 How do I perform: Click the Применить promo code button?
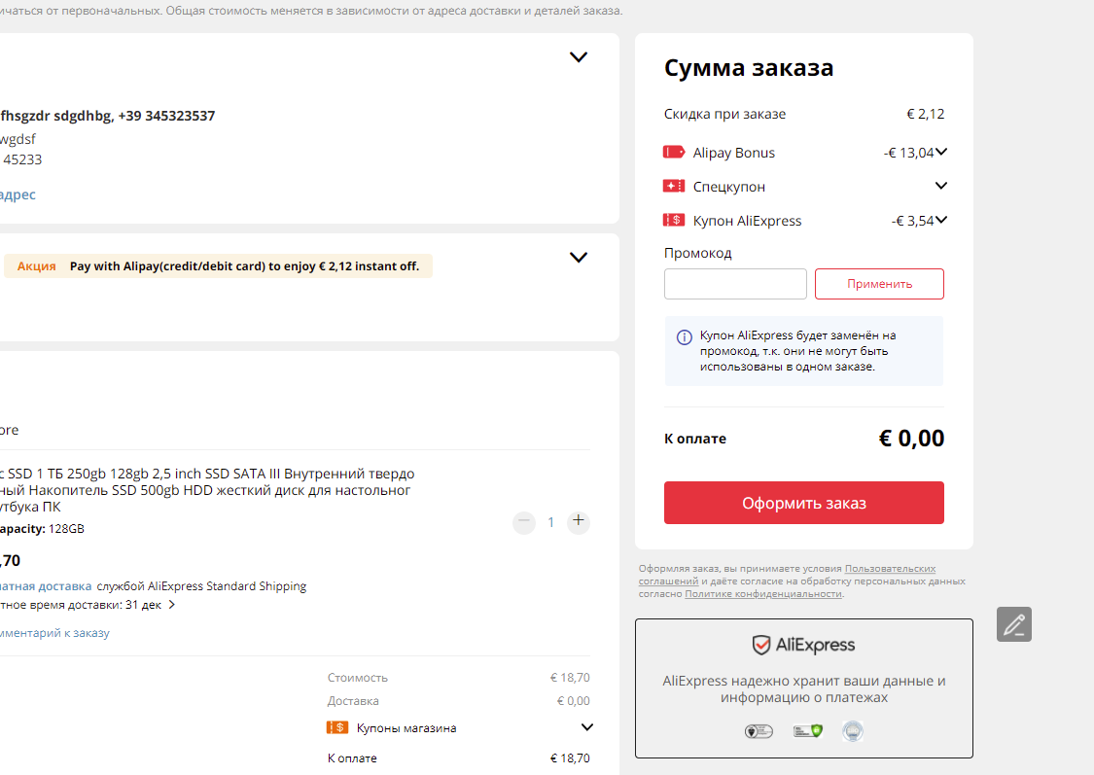click(x=879, y=284)
